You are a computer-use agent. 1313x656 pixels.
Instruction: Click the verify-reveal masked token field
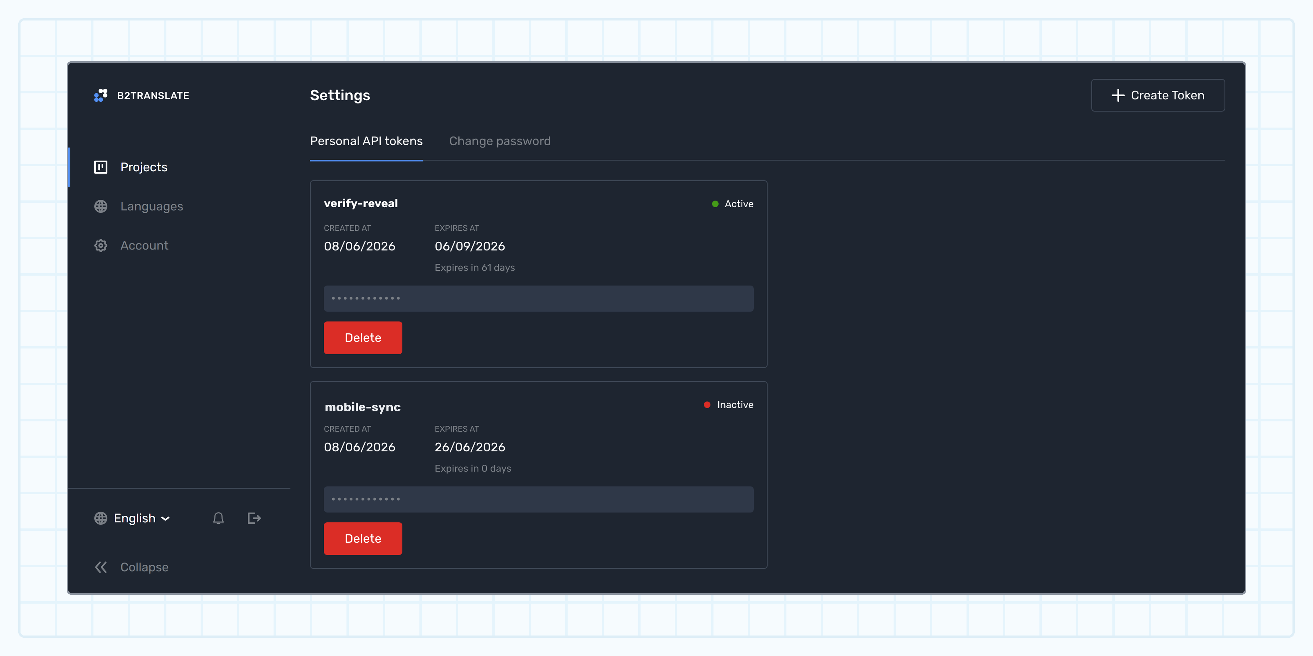539,298
